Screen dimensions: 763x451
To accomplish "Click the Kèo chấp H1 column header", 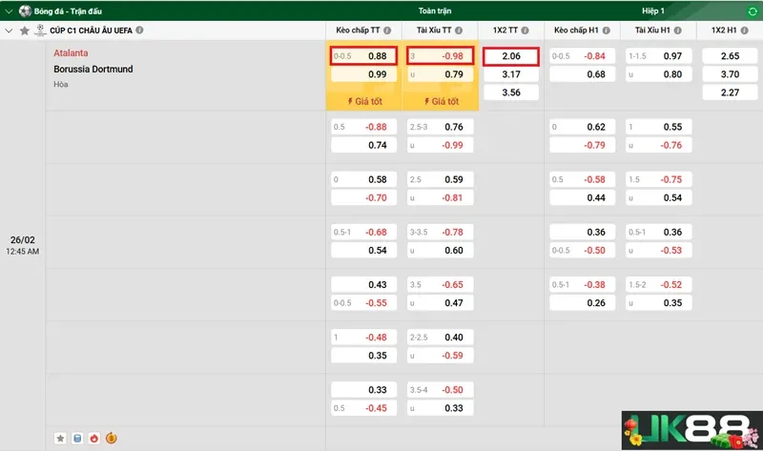I will [x=576, y=31].
